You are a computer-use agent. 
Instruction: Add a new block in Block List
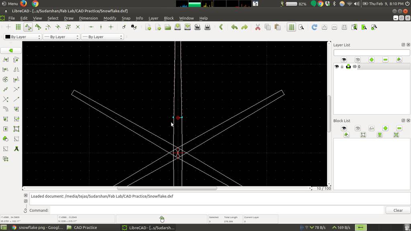pyautogui.click(x=385, y=128)
